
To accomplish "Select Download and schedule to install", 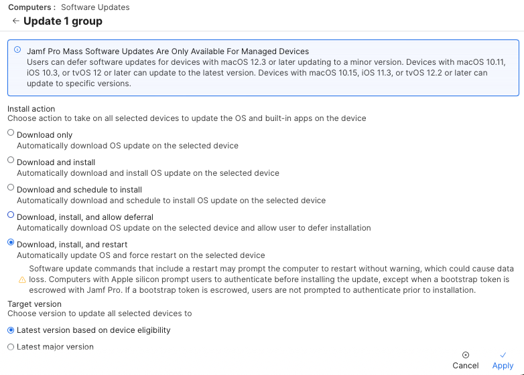I will pos(11,188).
